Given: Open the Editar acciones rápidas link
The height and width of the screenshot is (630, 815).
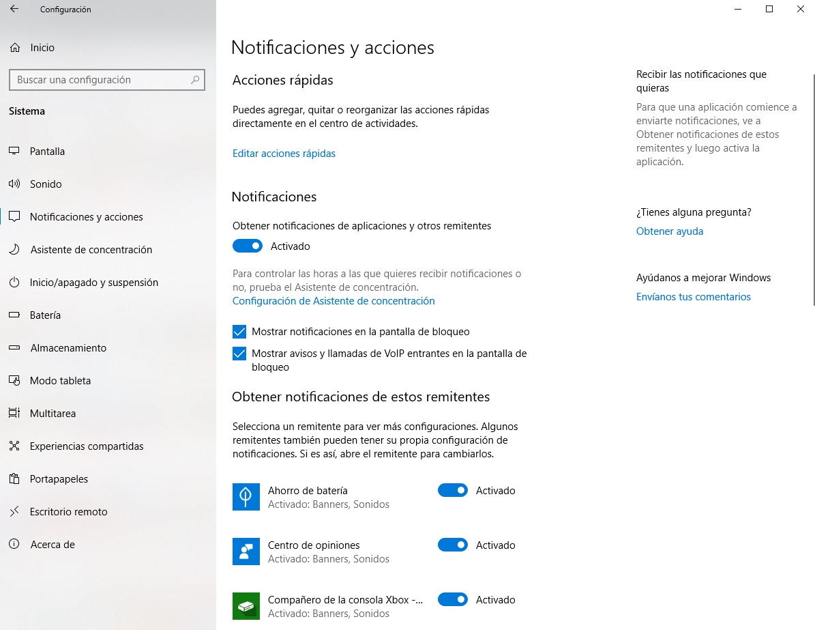Looking at the screenshot, I should point(284,154).
